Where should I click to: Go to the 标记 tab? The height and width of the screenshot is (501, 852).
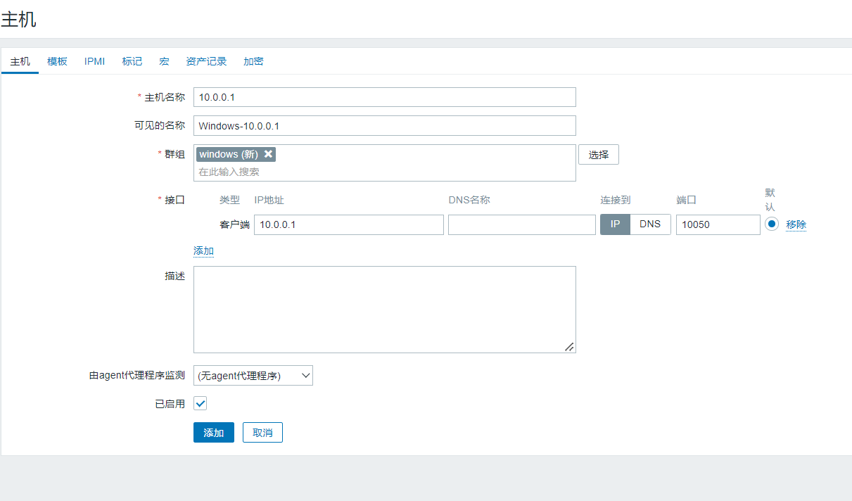point(132,61)
